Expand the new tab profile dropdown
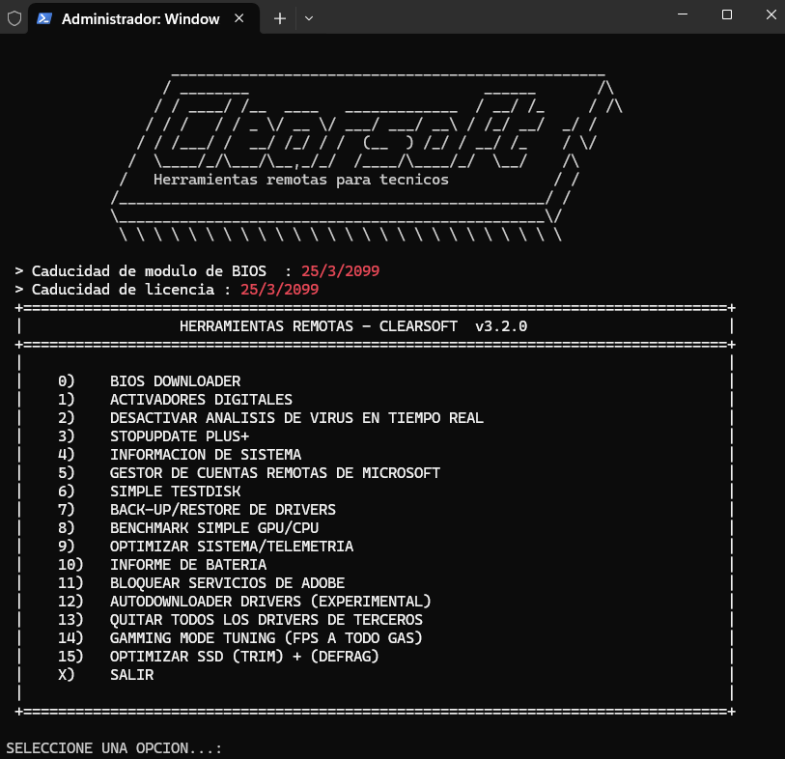 pyautogui.click(x=309, y=18)
